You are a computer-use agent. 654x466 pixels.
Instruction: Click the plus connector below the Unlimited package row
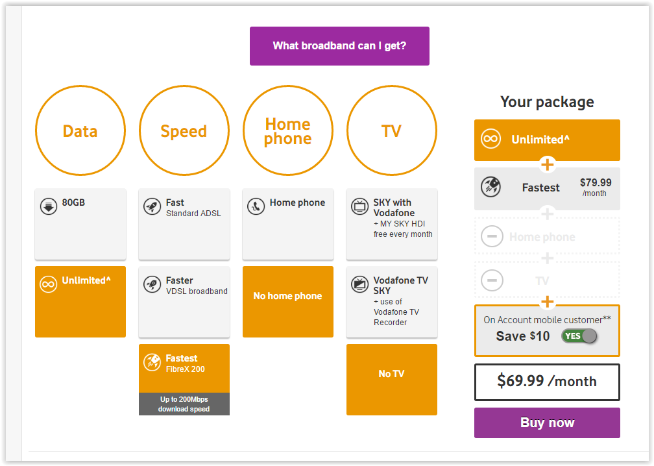click(x=547, y=165)
